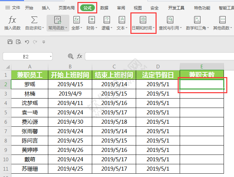
Task: Switch to the 页面布局 tab
Action: tap(67, 8)
